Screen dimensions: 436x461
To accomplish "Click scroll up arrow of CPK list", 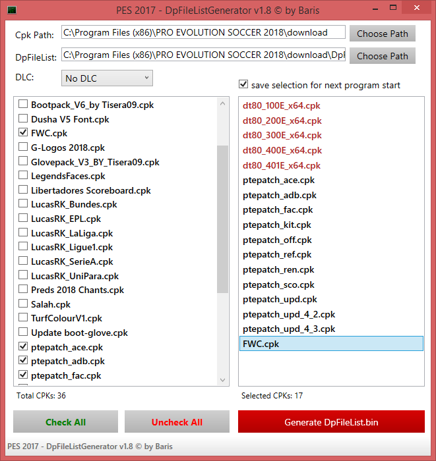I will 222,103.
